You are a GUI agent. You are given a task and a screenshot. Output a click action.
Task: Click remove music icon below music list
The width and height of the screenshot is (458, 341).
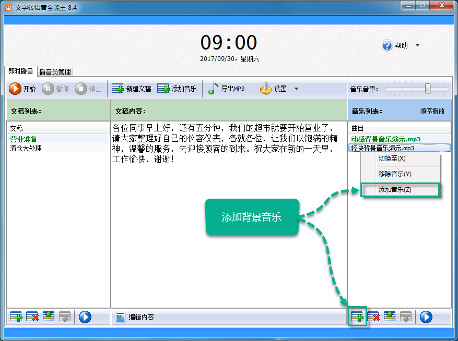coord(373,317)
